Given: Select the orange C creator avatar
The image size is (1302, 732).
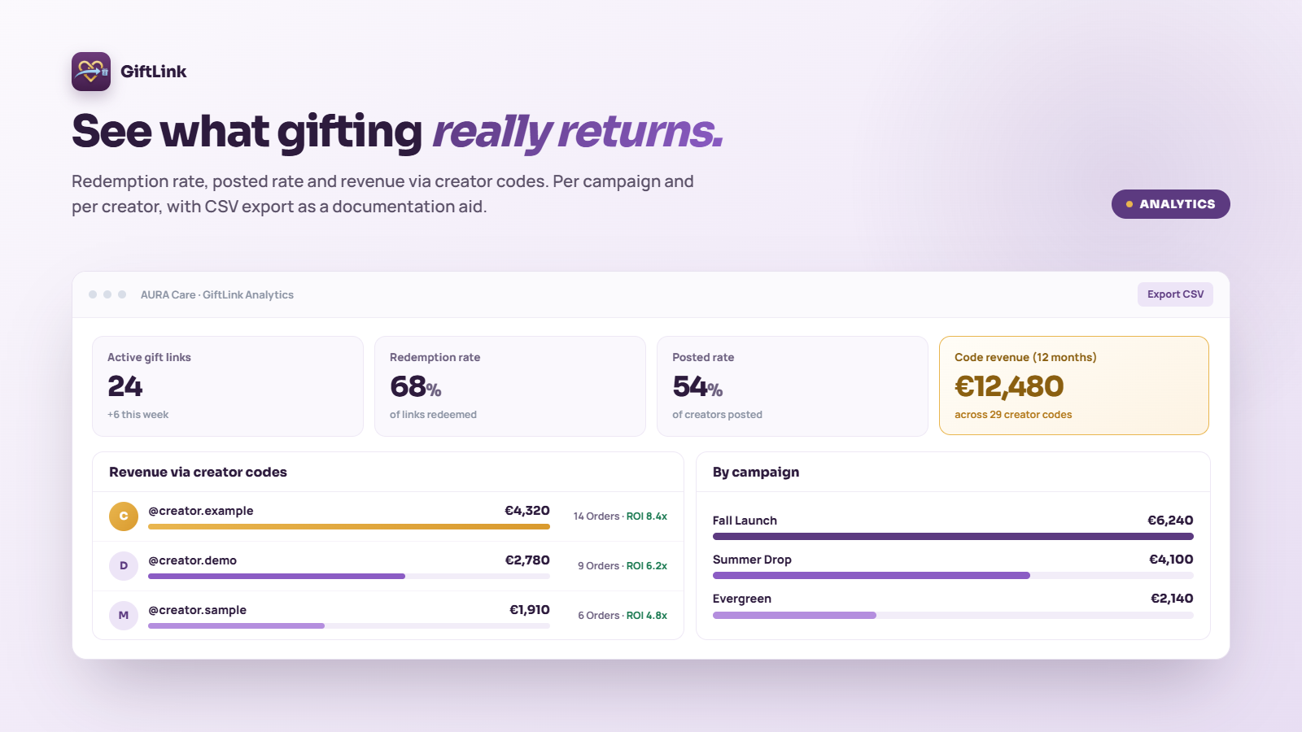Looking at the screenshot, I should [124, 516].
